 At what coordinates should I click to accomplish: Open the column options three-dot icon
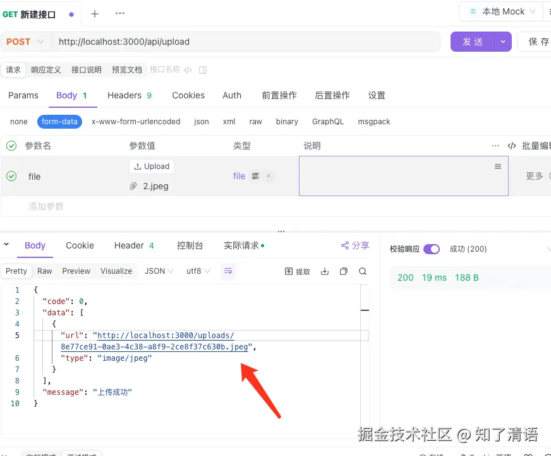pos(495,146)
